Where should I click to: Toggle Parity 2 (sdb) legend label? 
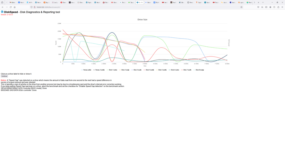click(99, 70)
